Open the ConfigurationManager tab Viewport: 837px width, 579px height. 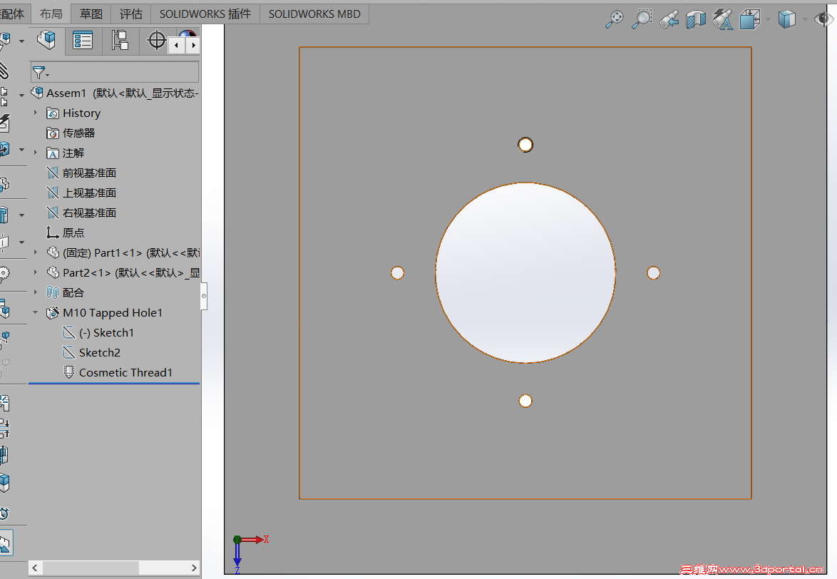120,41
